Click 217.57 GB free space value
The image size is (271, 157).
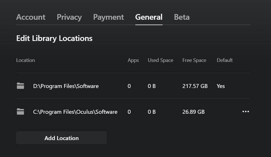(x=195, y=86)
